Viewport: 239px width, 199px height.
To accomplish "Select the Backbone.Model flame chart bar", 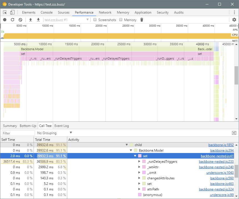I will pos(108,49).
